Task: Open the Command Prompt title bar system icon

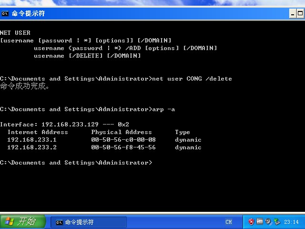Action: tap(5, 13)
